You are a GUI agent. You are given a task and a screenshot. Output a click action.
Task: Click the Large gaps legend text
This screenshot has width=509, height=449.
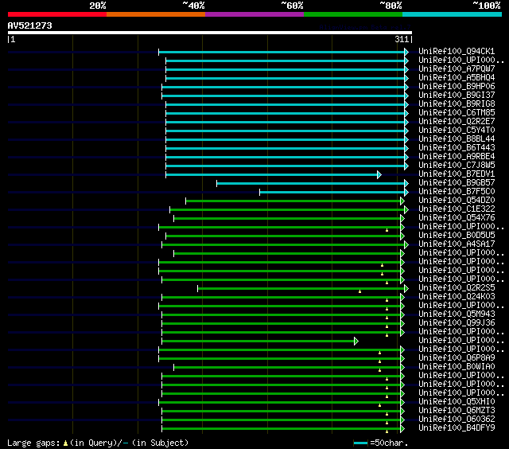(x=33, y=443)
